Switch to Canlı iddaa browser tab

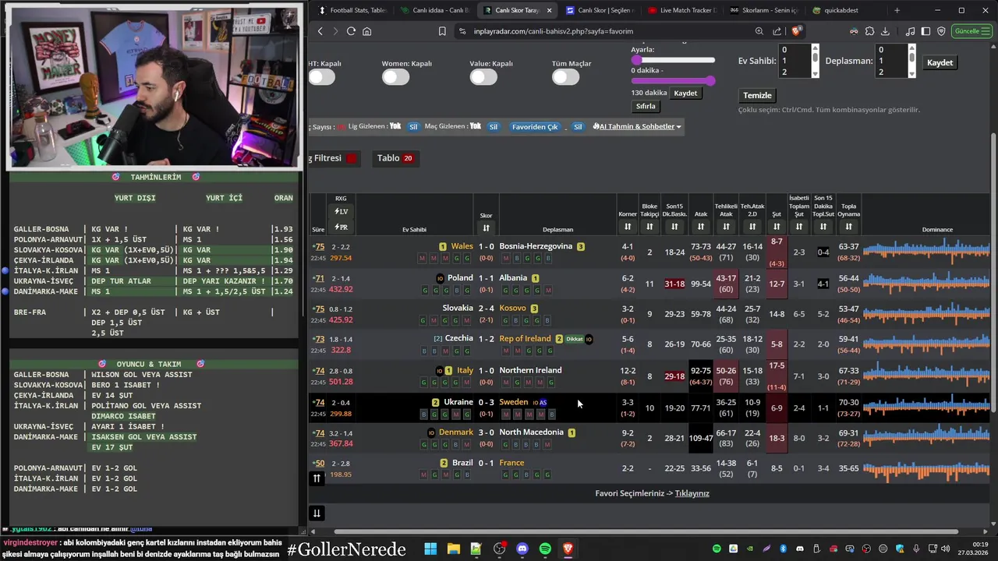(434, 10)
